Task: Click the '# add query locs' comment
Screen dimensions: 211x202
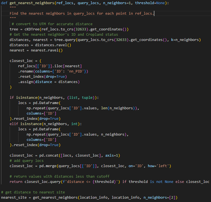Action: pyautogui.click(x=27, y=160)
